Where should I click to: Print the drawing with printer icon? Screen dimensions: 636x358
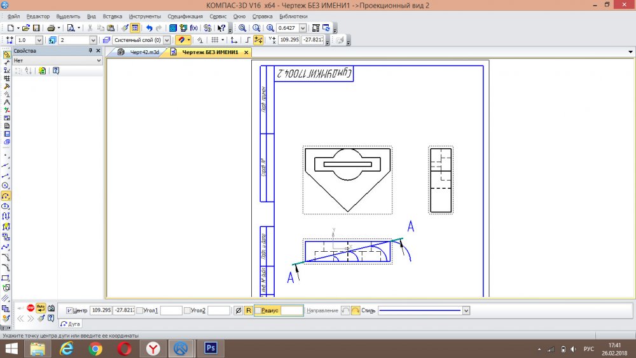pyautogui.click(x=51, y=28)
